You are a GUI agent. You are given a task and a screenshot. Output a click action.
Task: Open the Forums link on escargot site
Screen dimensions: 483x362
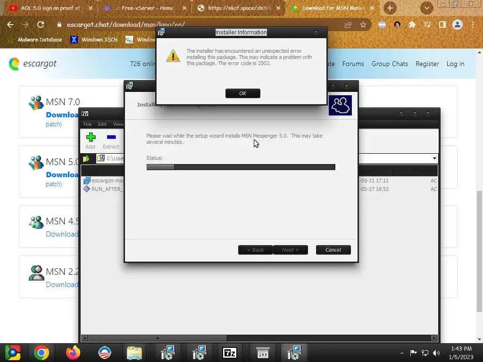tap(353, 64)
